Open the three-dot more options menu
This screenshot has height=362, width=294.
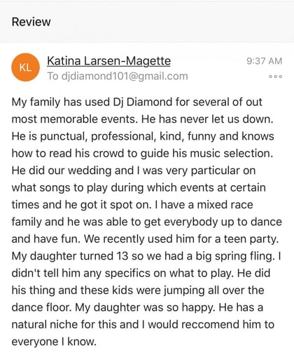(x=276, y=76)
